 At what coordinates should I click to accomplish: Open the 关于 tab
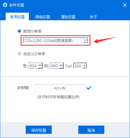point(93,17)
